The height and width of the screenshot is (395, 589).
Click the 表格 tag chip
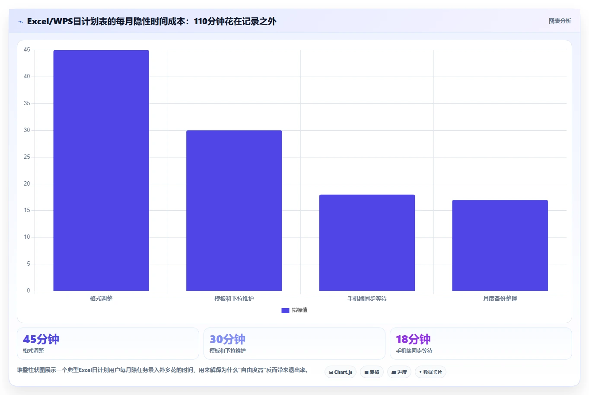pos(372,372)
